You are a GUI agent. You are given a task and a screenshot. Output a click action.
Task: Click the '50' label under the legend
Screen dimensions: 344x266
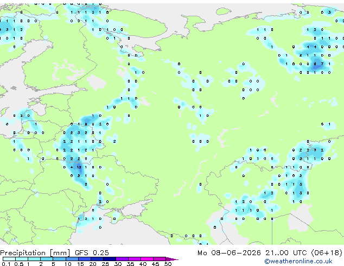pos(168,264)
